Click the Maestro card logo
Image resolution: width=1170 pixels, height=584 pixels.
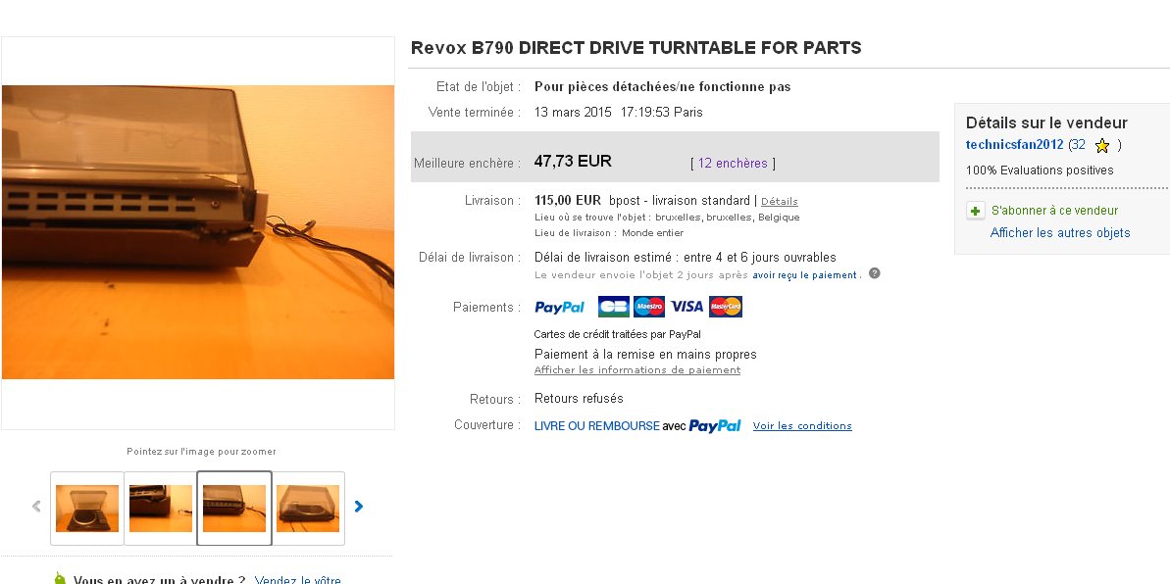(x=649, y=307)
